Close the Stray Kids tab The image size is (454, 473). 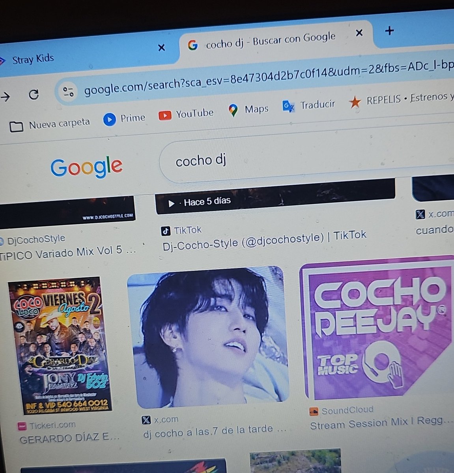coord(161,48)
